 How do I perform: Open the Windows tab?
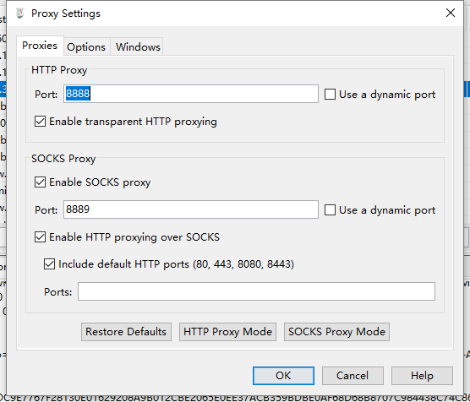[138, 47]
